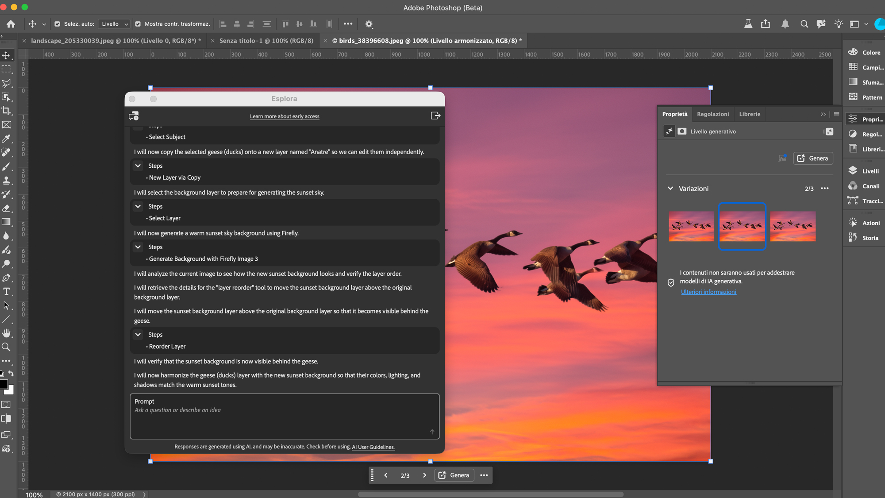Open the AI User Guidelines link

[373, 447]
